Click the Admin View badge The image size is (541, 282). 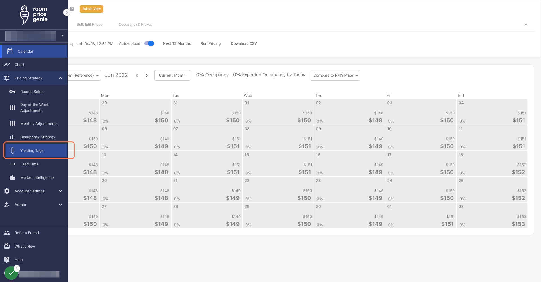point(92,9)
